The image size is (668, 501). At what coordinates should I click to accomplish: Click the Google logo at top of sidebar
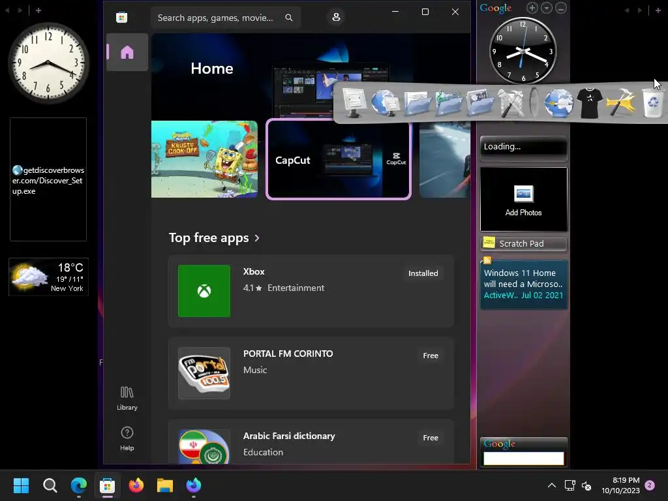[496, 8]
